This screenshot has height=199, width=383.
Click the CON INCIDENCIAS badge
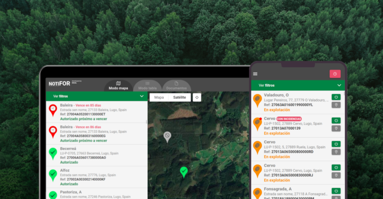[x=289, y=119]
